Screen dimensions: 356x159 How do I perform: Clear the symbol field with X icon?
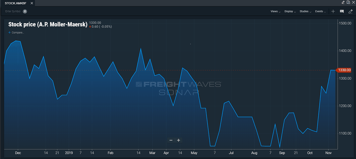25,11
